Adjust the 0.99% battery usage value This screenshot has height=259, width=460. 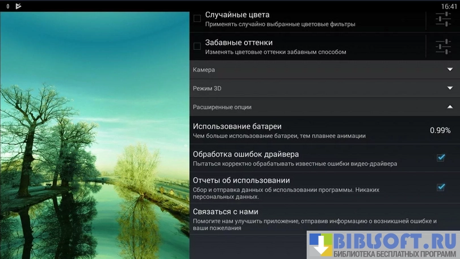440,130
